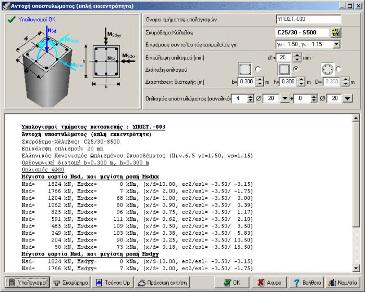Select the perimeter reinforcement radio button

point(296,69)
